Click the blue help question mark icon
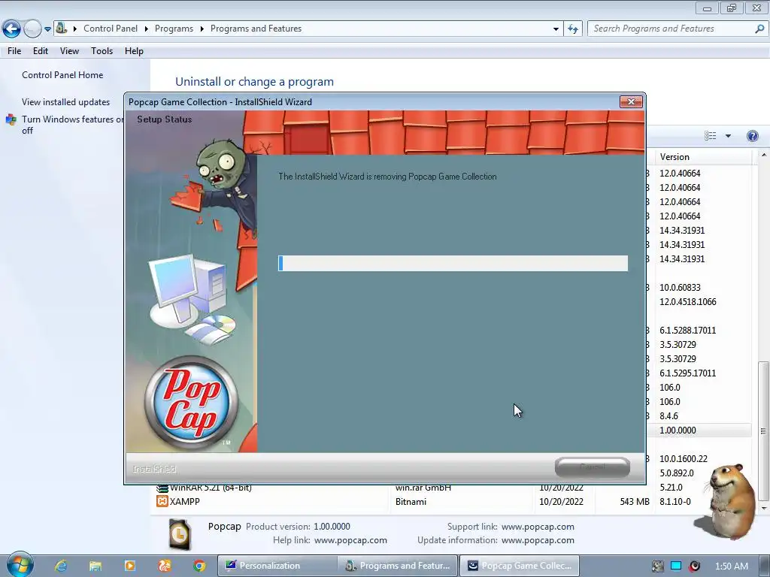Viewport: 770px width, 577px height. (752, 136)
